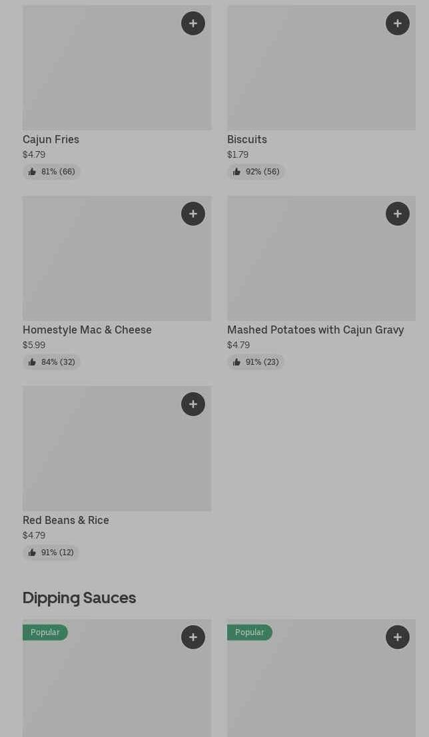Screen dimensions: 429x737
Task: Add Red Beans & Rice to cart
Action: pyautogui.click(x=193, y=404)
